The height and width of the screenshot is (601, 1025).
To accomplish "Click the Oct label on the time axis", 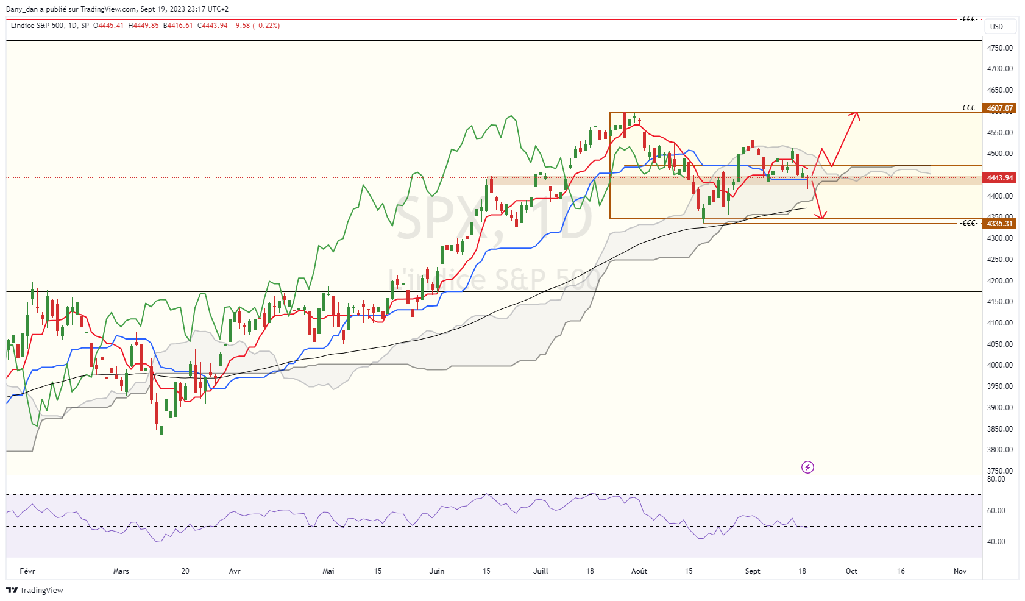I will click(x=851, y=571).
